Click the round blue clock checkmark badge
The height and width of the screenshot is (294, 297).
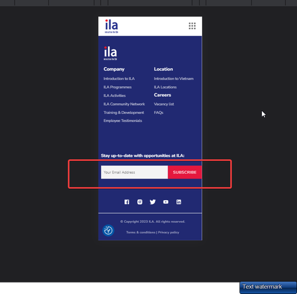(108, 230)
